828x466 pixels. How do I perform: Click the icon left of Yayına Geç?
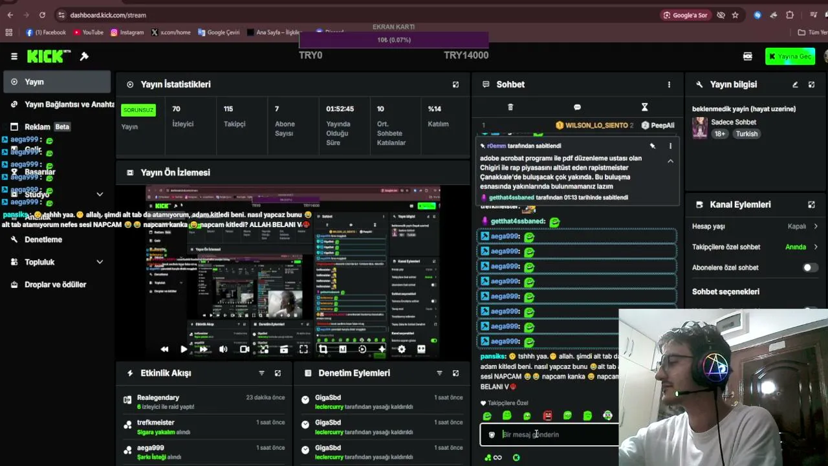(748, 56)
